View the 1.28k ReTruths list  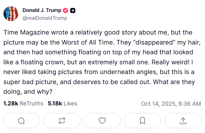tap(23, 104)
